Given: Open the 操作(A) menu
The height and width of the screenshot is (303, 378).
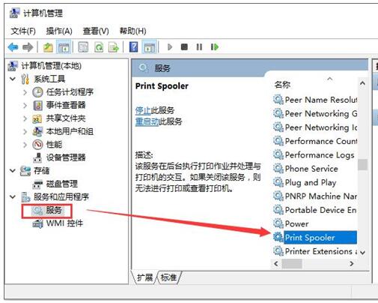Looking at the screenshot, I should [59, 31].
